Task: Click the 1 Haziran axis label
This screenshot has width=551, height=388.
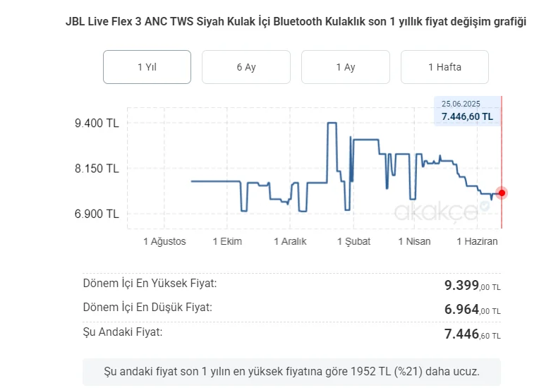Action: 477,241
